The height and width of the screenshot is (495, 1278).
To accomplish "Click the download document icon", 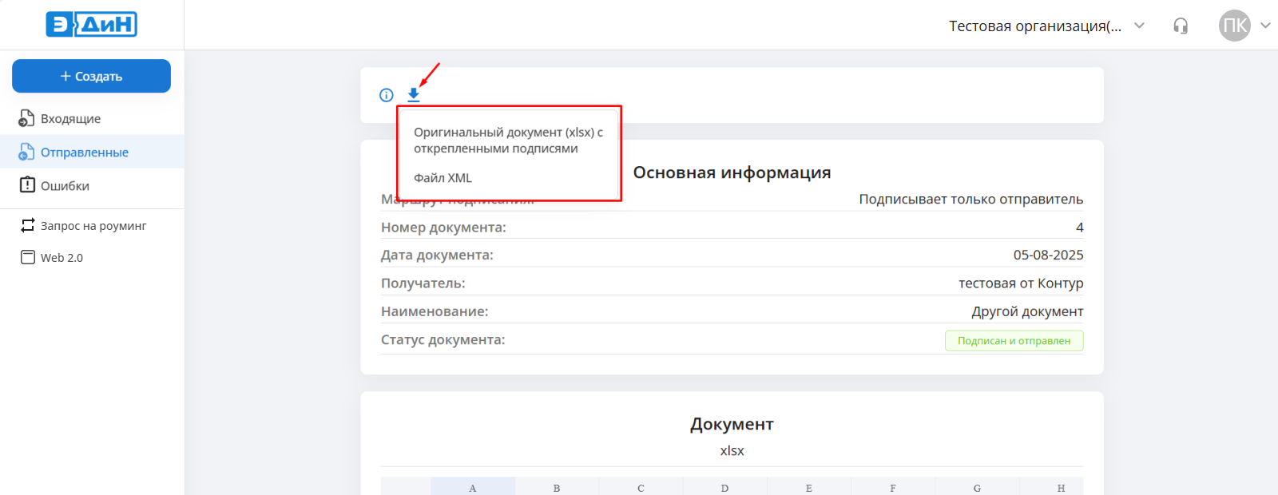I will coord(413,95).
